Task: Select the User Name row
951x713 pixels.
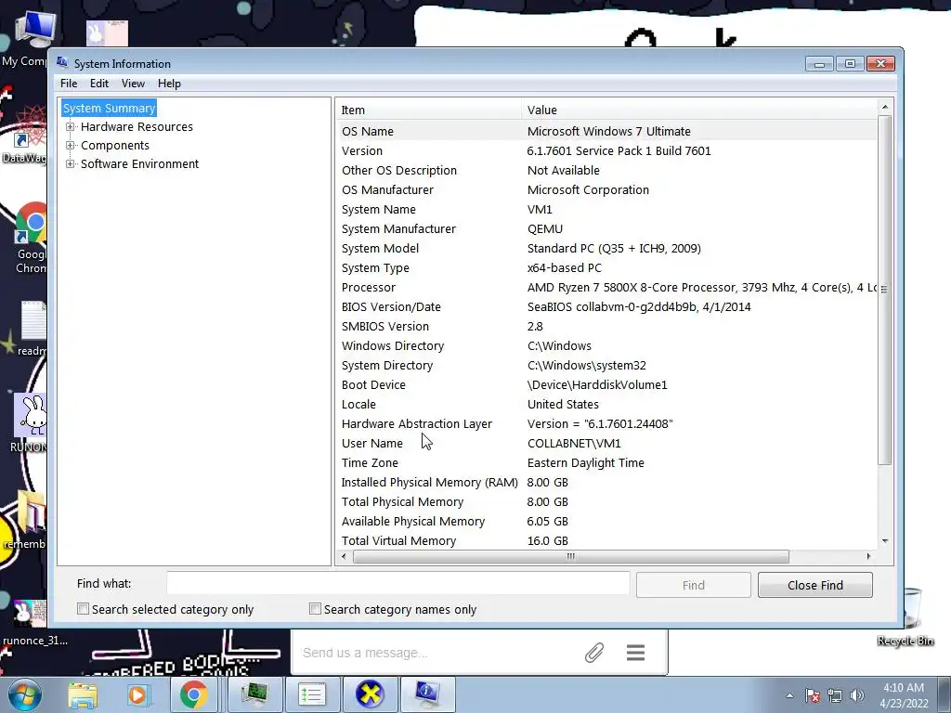Action: click(606, 443)
